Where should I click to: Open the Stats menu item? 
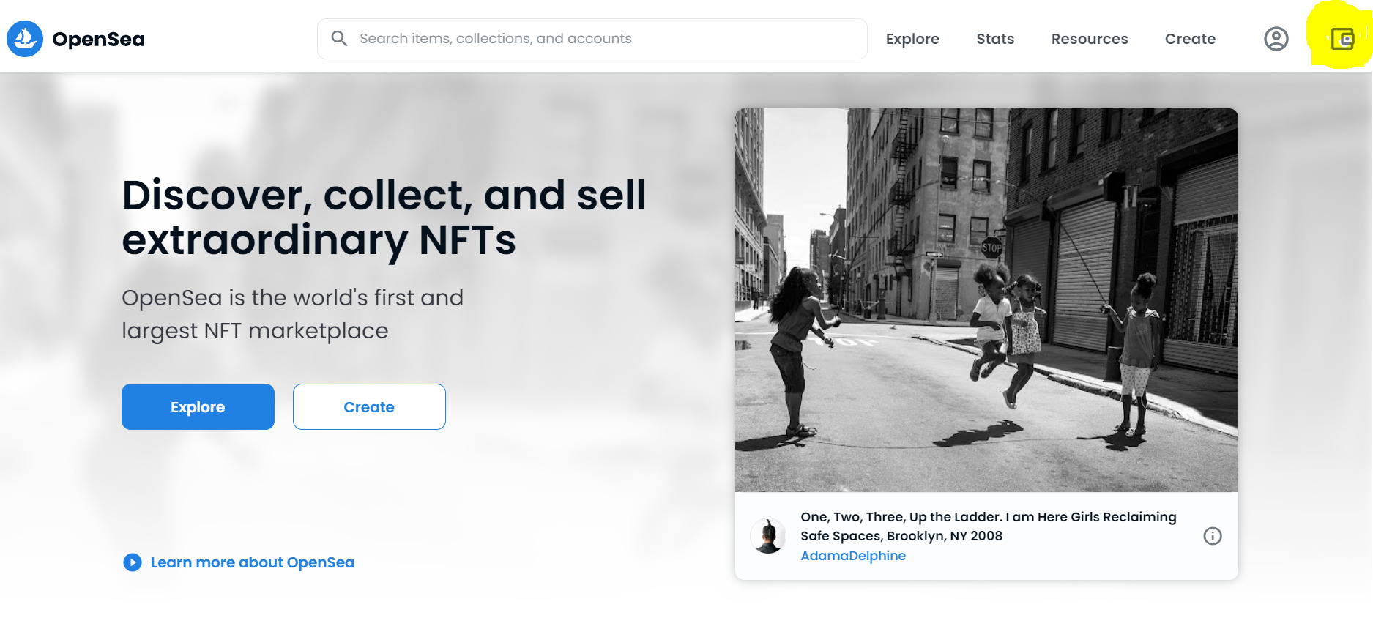tap(995, 39)
